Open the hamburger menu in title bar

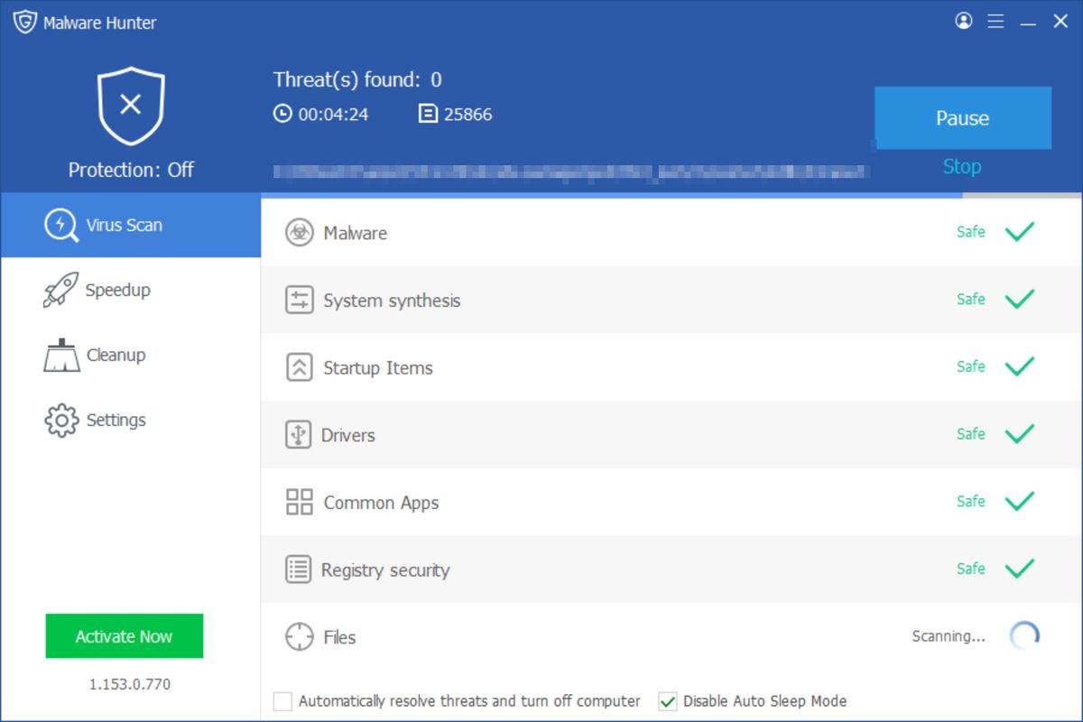[x=995, y=21]
